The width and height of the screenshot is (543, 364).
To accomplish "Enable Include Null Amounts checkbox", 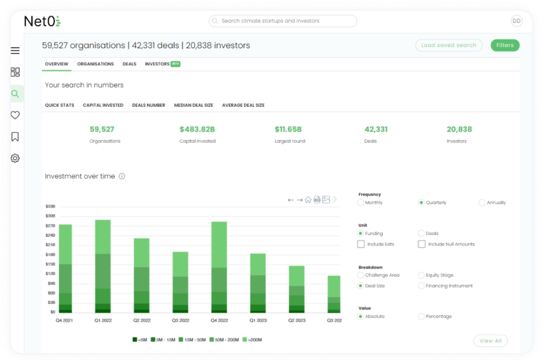I will 421,244.
